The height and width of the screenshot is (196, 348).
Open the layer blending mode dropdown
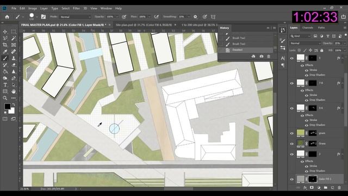306,44
